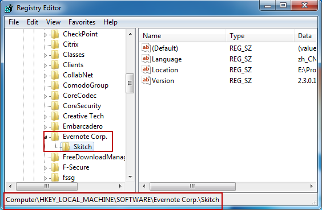This screenshot has height=210, width=322.
Task: Click the CheckPoint folder icon
Action: coord(55,34)
